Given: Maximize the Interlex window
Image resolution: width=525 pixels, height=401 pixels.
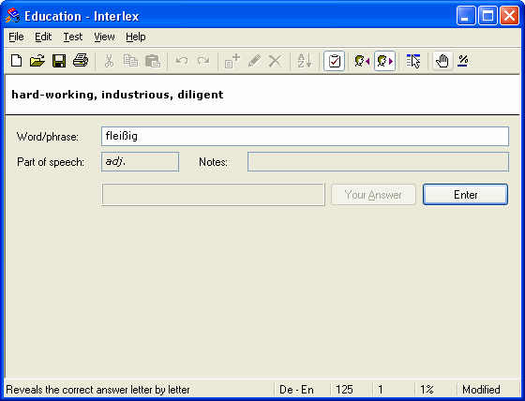Looking at the screenshot, I should coord(487,16).
